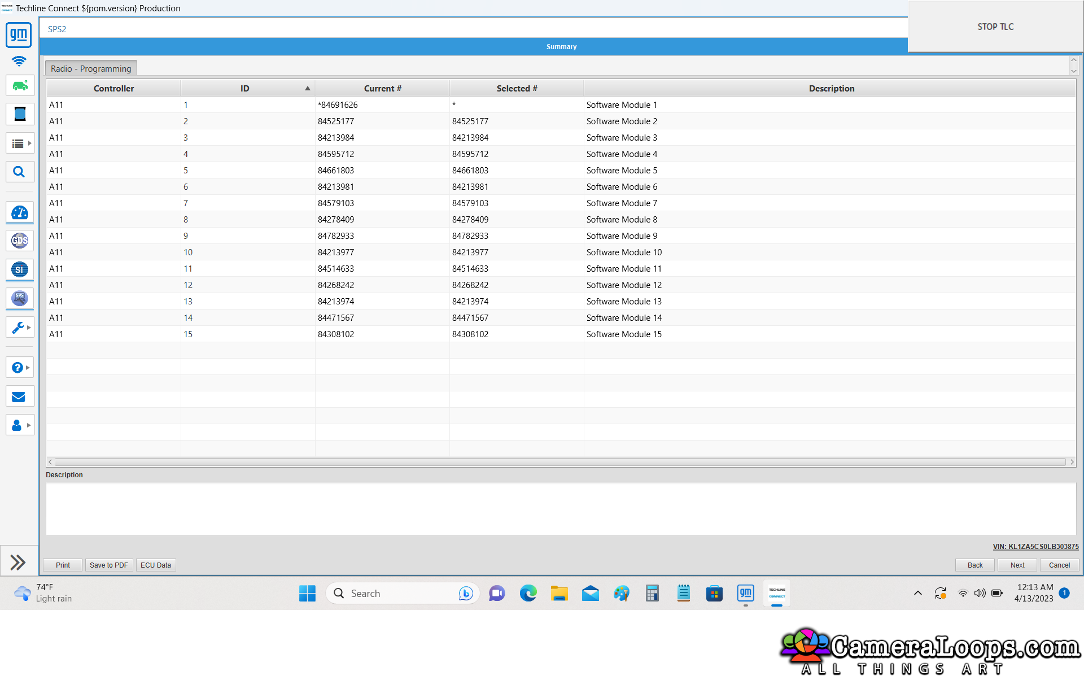Image resolution: width=1084 pixels, height=680 pixels.
Task: Expand the sidebar with the double-arrow chevron
Action: 18,562
